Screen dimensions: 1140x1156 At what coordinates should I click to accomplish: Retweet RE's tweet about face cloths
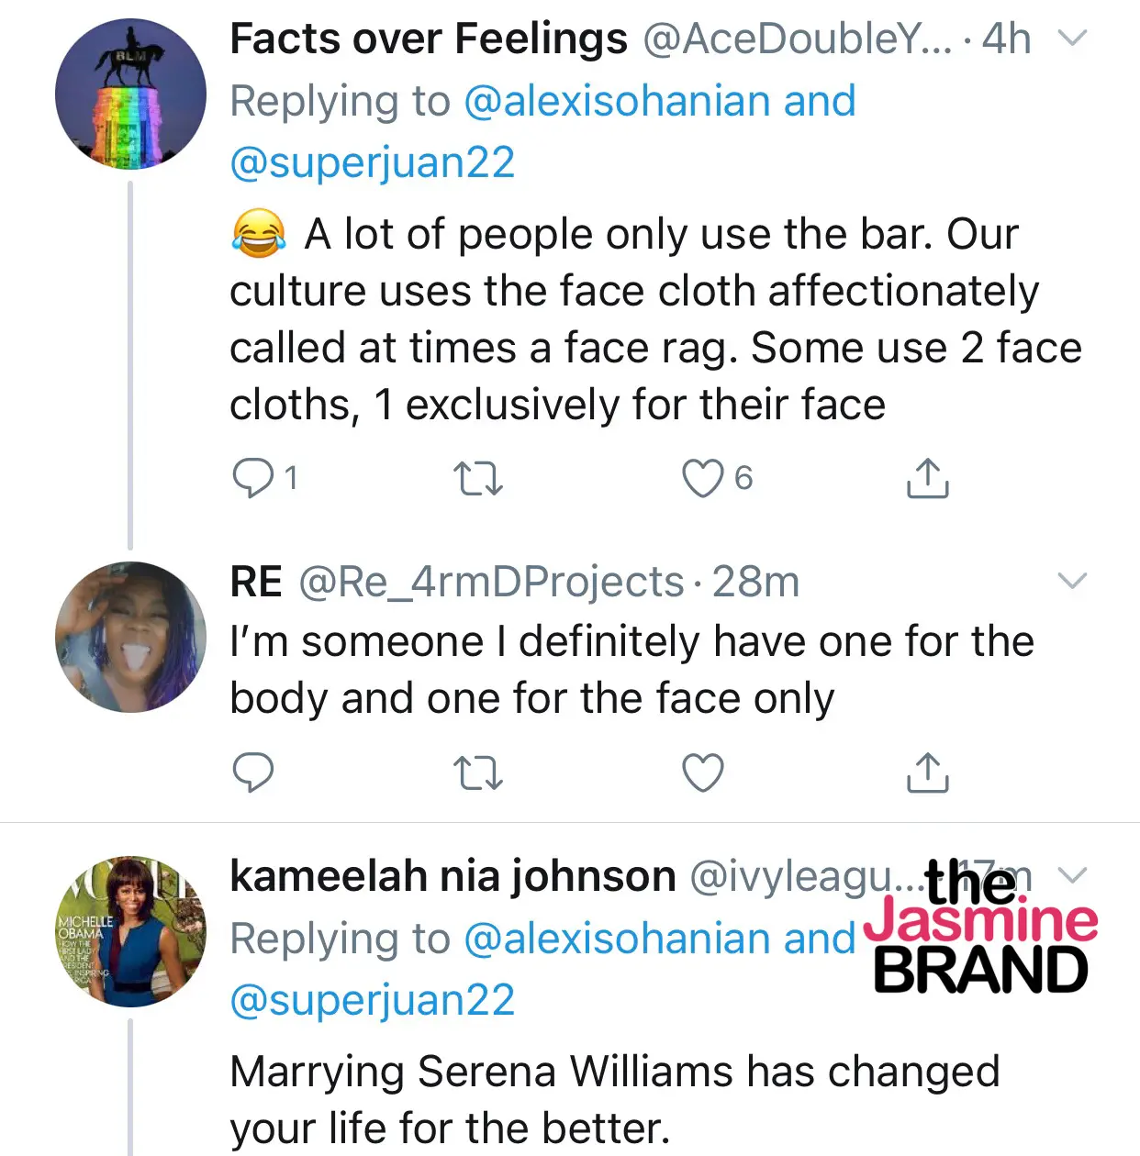[478, 773]
